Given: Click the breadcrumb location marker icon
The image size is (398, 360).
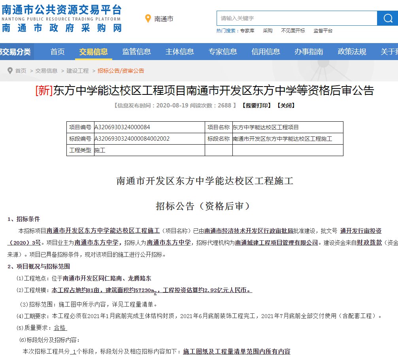Looking at the screenshot, I should [10, 71].
